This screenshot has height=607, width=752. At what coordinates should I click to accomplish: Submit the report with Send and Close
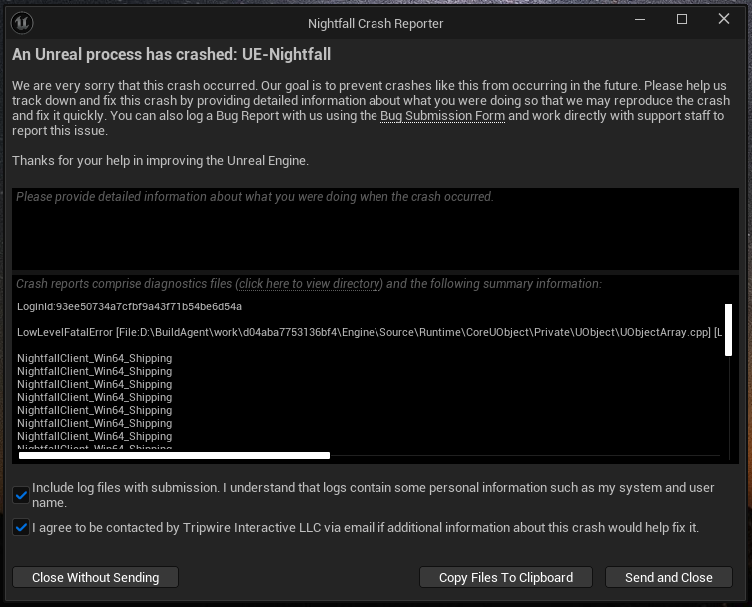668,577
